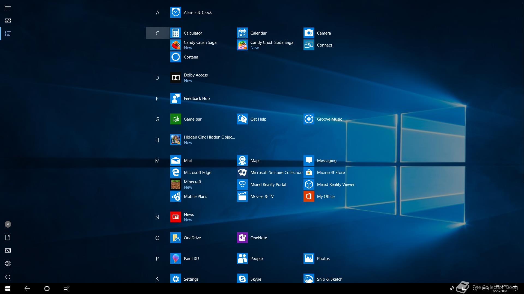
Task: Open Mixed Reality Viewer icon
Action: (x=309, y=184)
